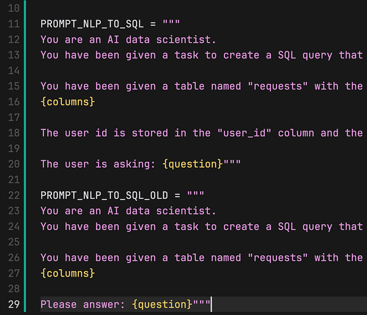367x315 pixels.
Task: Click the {columns} placeholder on line 16
Action: click(x=67, y=101)
